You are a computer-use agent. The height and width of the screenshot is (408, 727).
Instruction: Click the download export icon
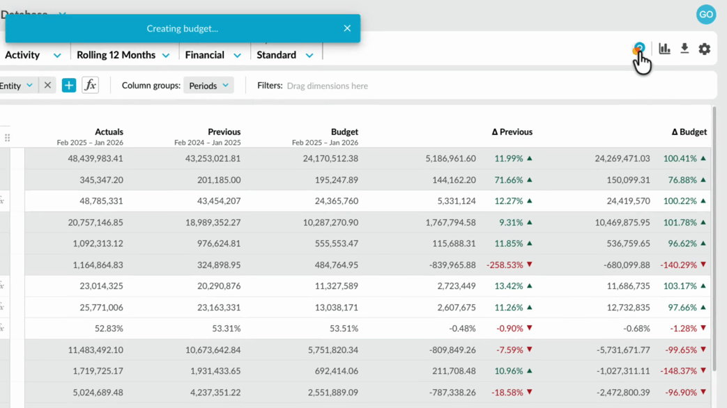[684, 48]
